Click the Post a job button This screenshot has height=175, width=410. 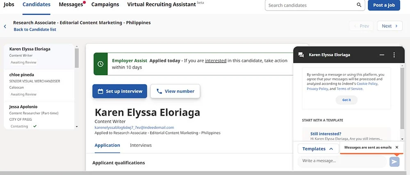[x=384, y=5]
